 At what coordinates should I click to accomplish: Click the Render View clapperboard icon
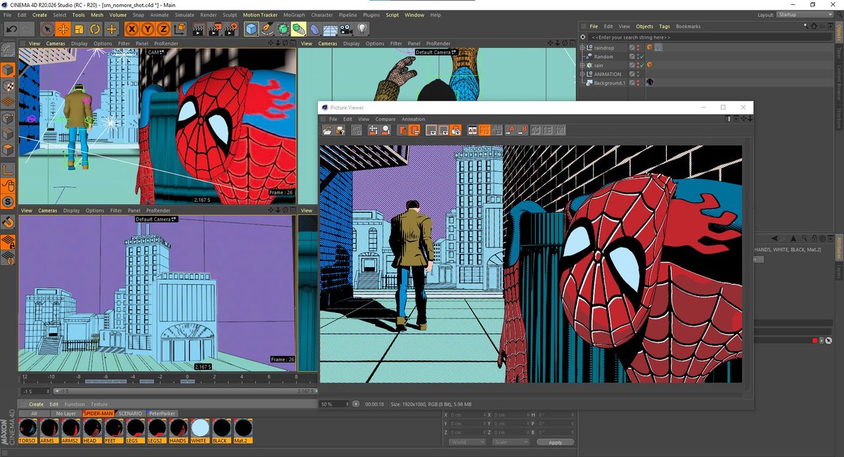(x=198, y=29)
